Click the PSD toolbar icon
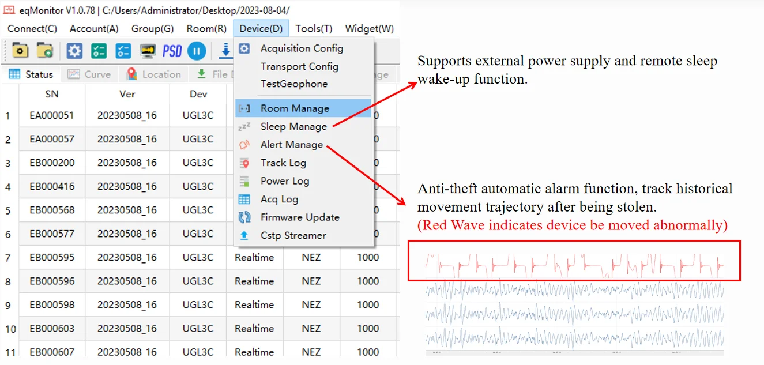The image size is (764, 365). (x=172, y=51)
